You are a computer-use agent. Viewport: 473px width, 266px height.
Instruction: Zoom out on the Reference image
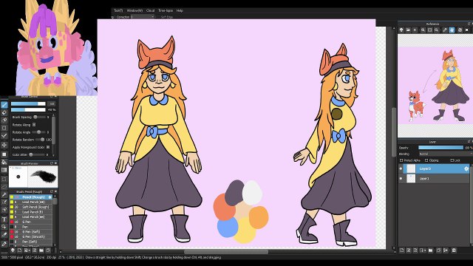coord(437,30)
